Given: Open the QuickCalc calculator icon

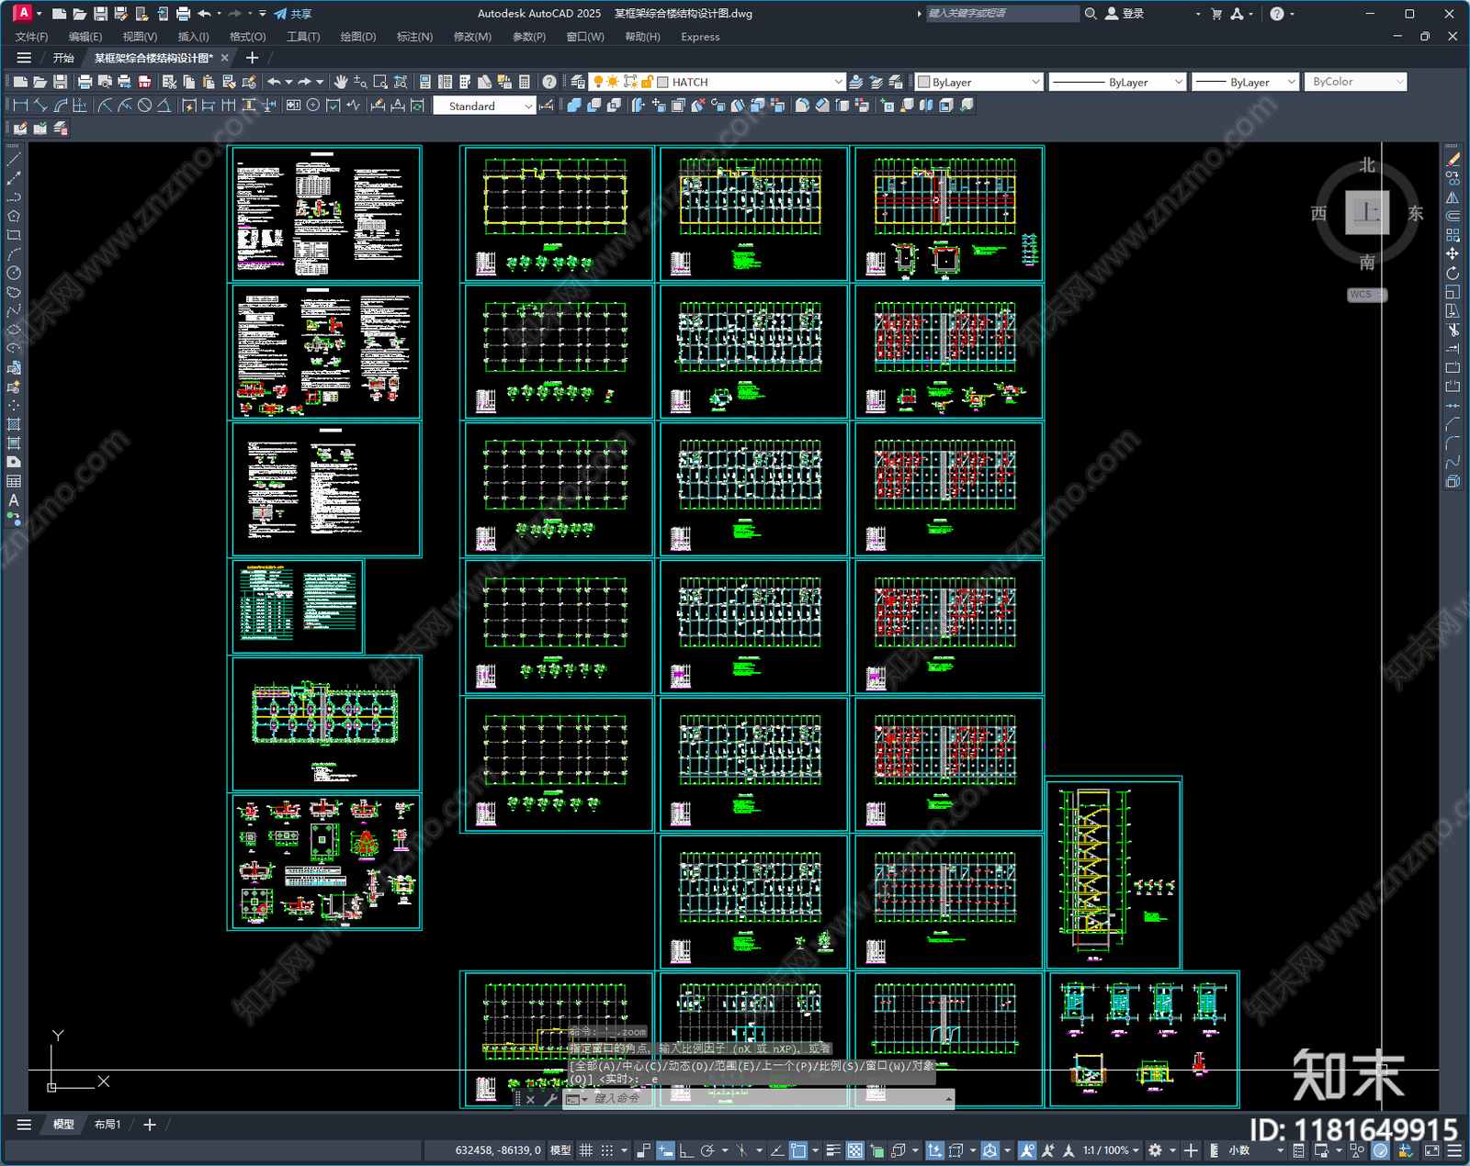Looking at the screenshot, I should tap(525, 82).
